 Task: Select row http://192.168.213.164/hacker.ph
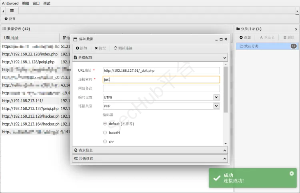[x=31, y=124]
